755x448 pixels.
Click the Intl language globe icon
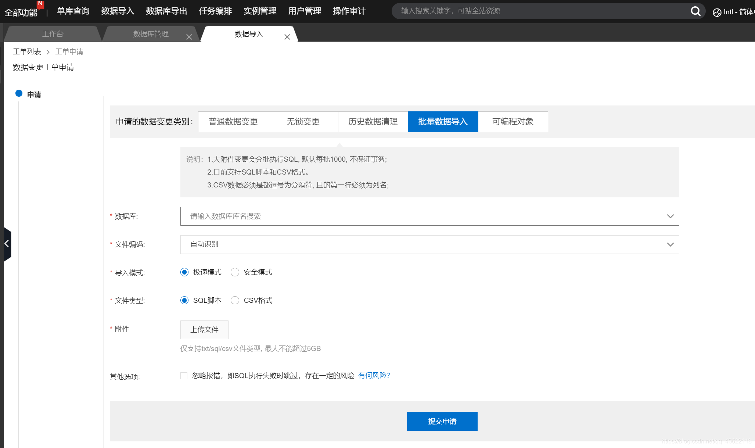tap(717, 12)
